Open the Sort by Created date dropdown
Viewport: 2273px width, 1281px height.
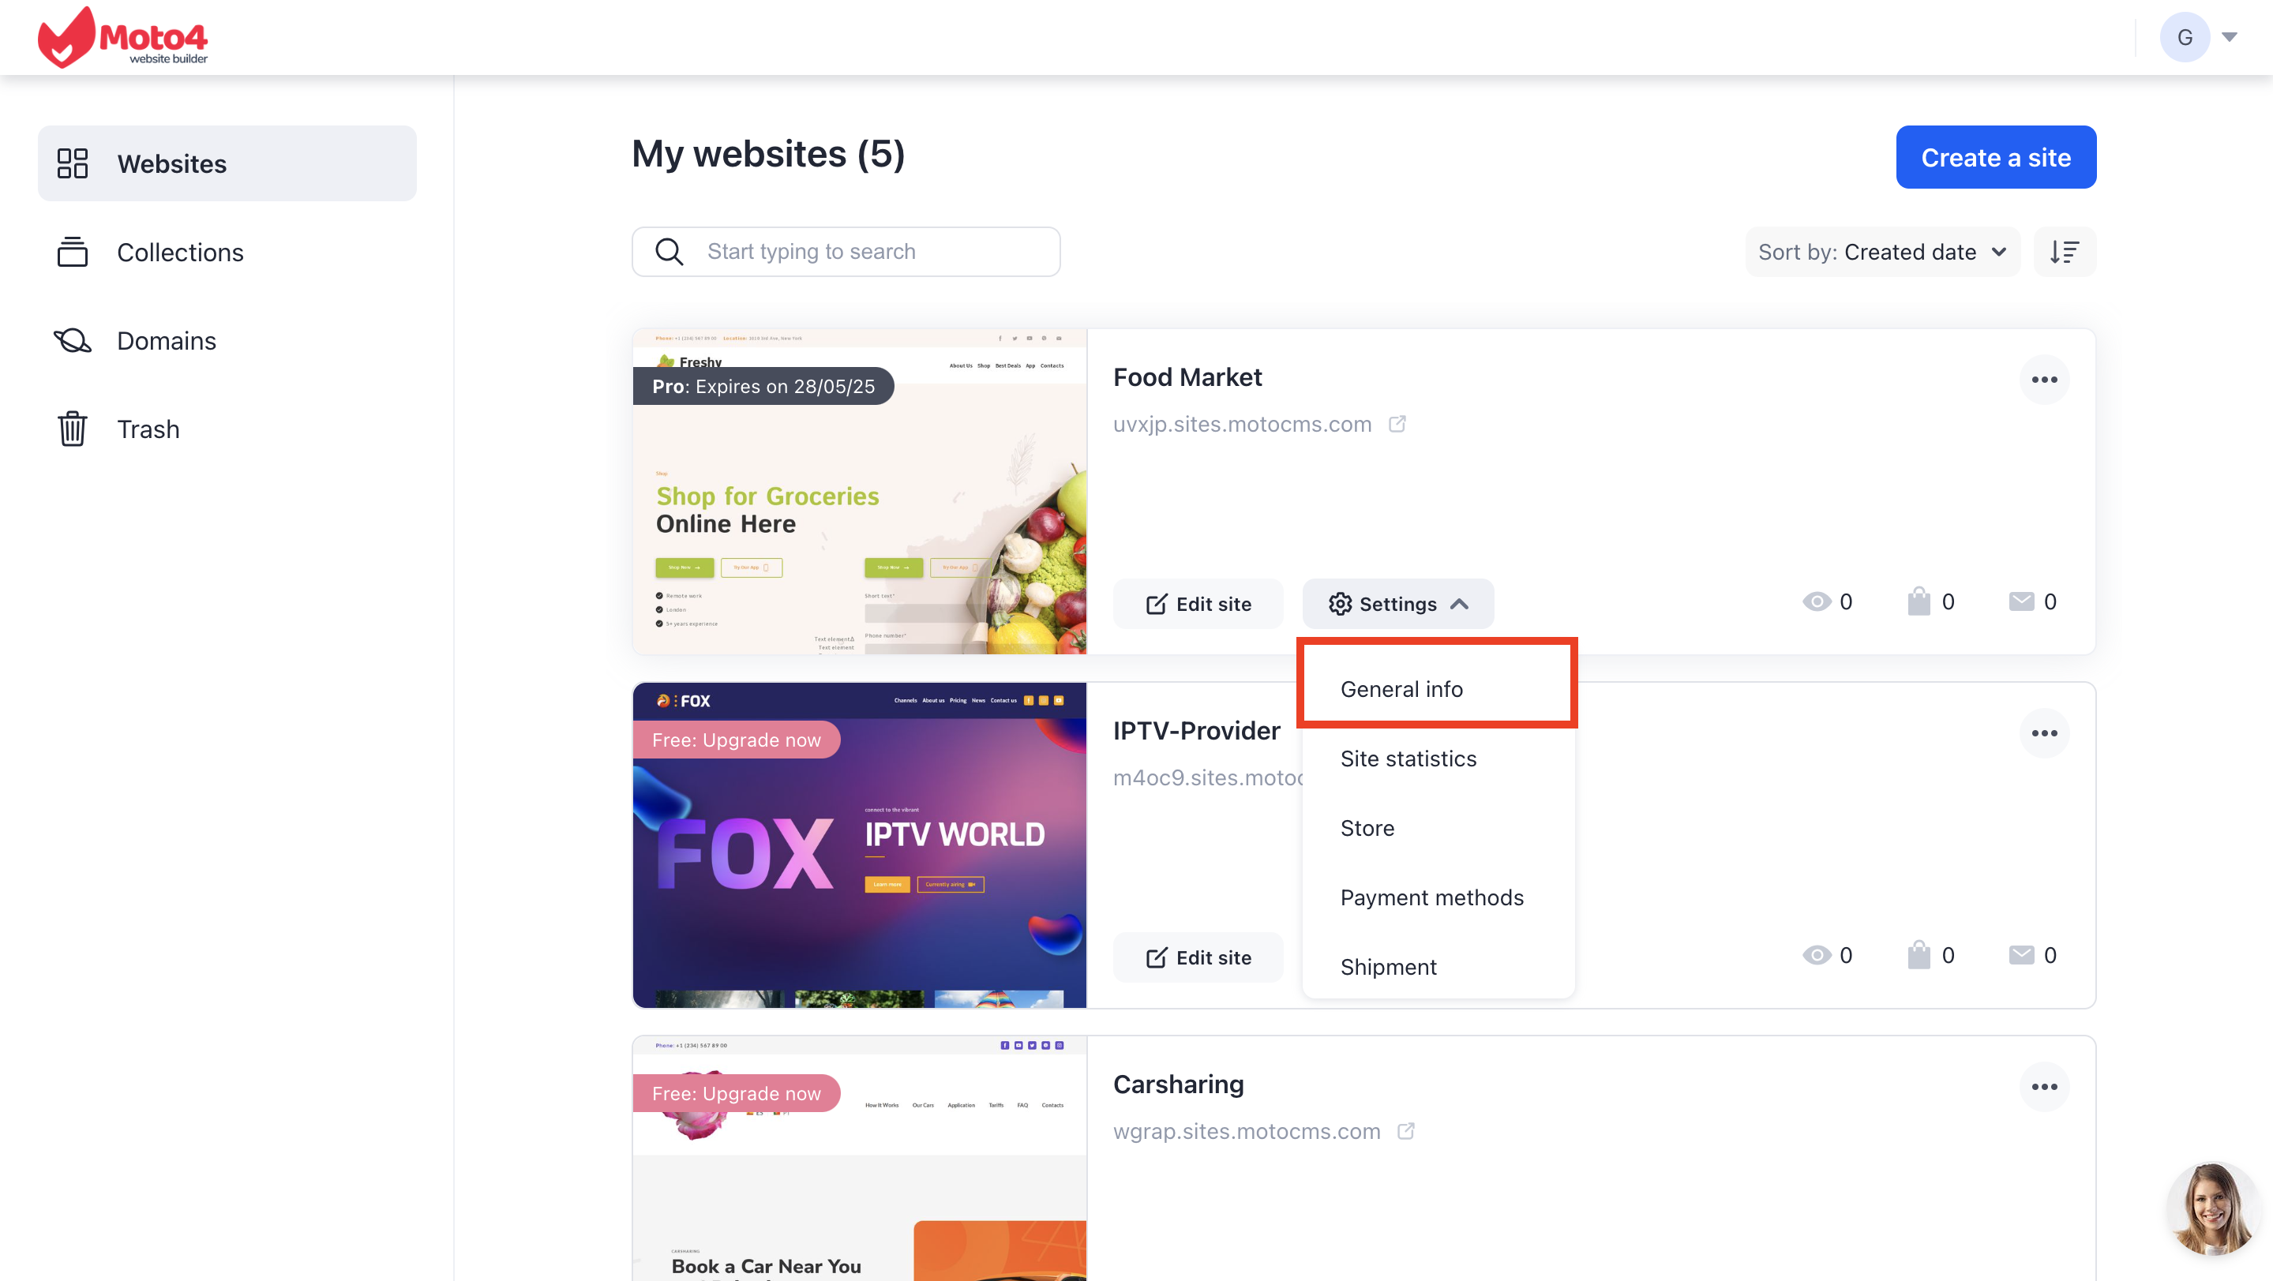(1882, 252)
